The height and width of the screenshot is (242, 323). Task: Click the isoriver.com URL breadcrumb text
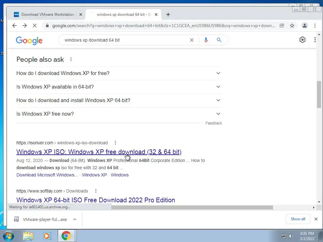point(62,143)
